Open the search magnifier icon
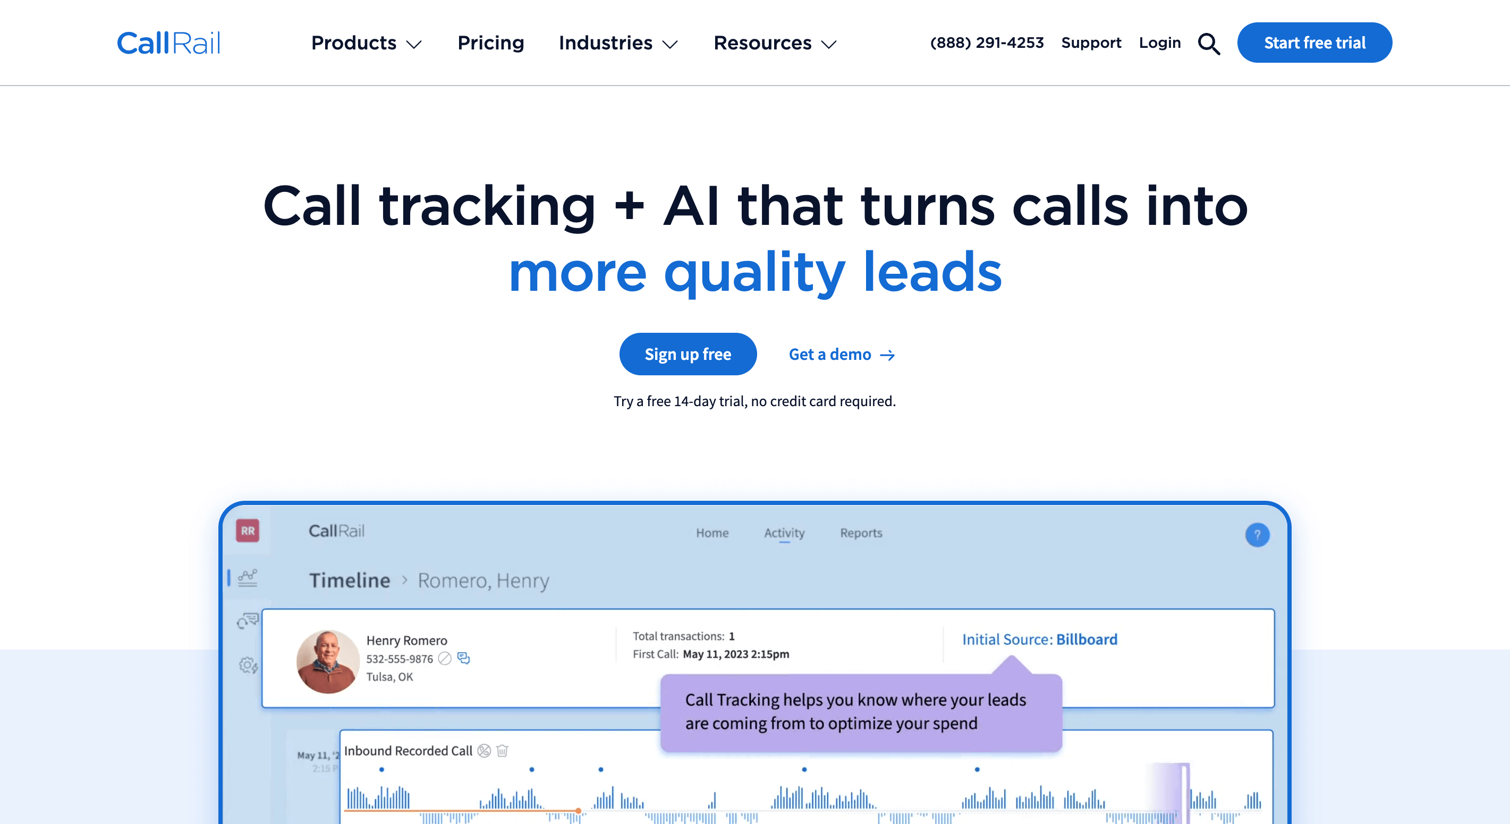 coord(1209,44)
